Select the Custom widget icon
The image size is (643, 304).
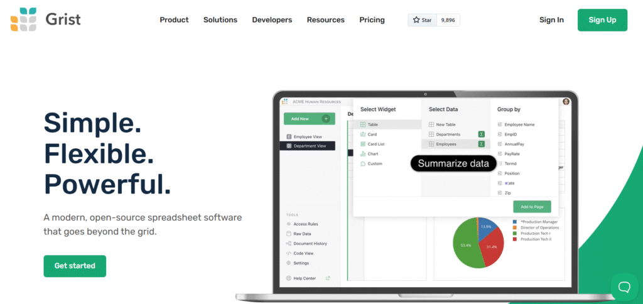(363, 164)
